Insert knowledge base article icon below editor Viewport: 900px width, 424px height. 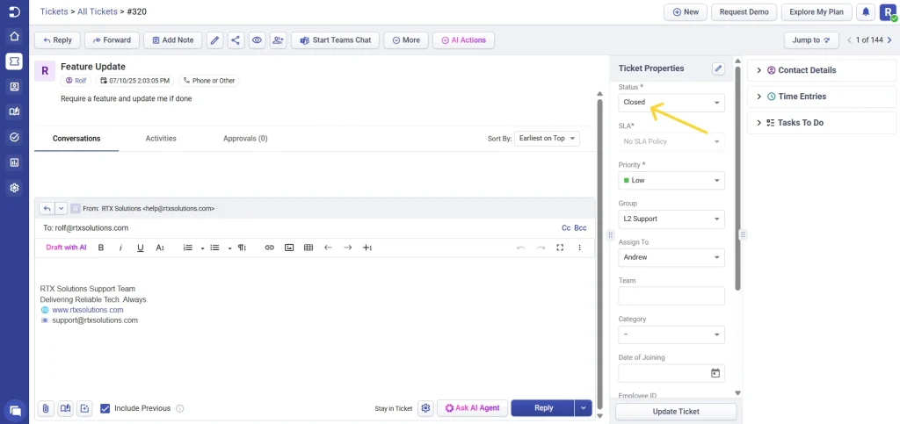pos(65,408)
